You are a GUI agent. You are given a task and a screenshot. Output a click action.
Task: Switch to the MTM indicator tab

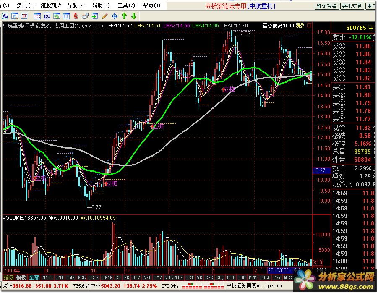click(x=253, y=277)
